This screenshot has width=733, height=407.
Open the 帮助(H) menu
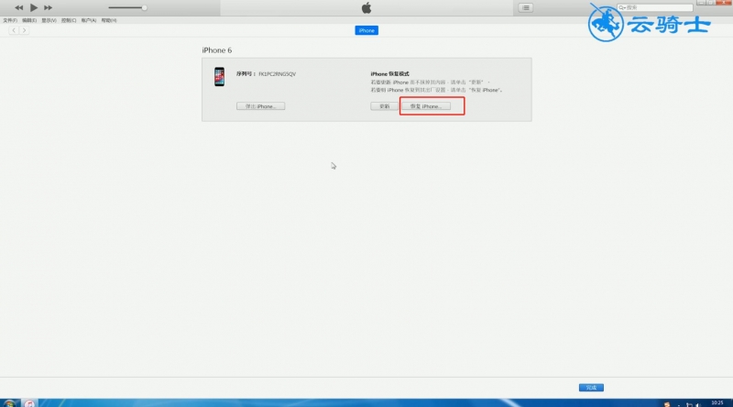(109, 20)
